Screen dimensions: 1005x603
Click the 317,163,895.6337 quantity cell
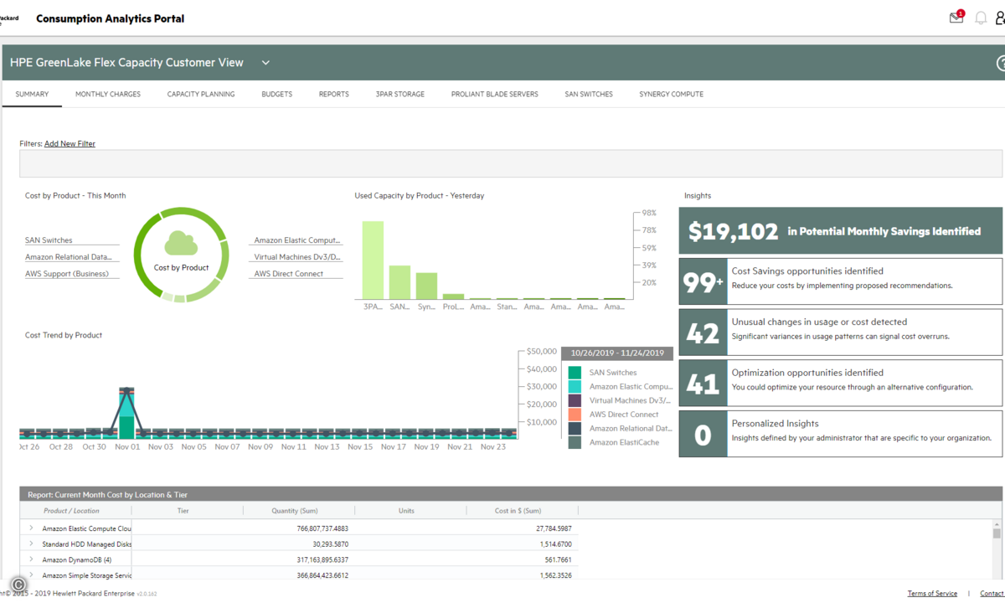[322, 559]
